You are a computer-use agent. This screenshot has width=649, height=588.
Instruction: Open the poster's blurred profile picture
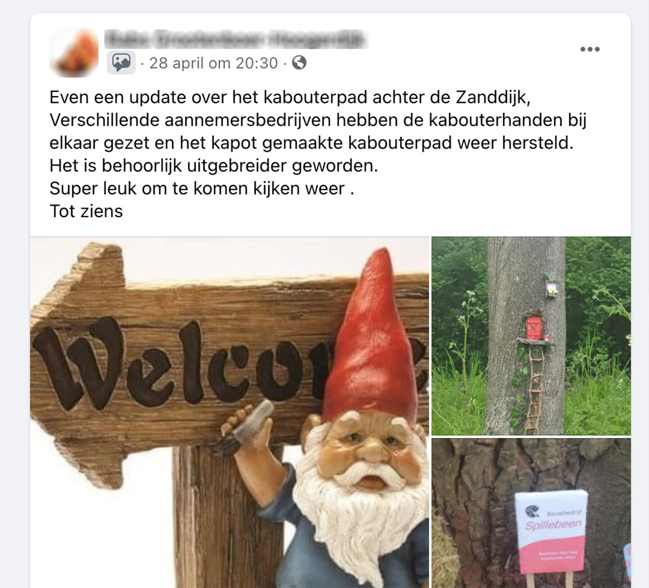(x=74, y=53)
